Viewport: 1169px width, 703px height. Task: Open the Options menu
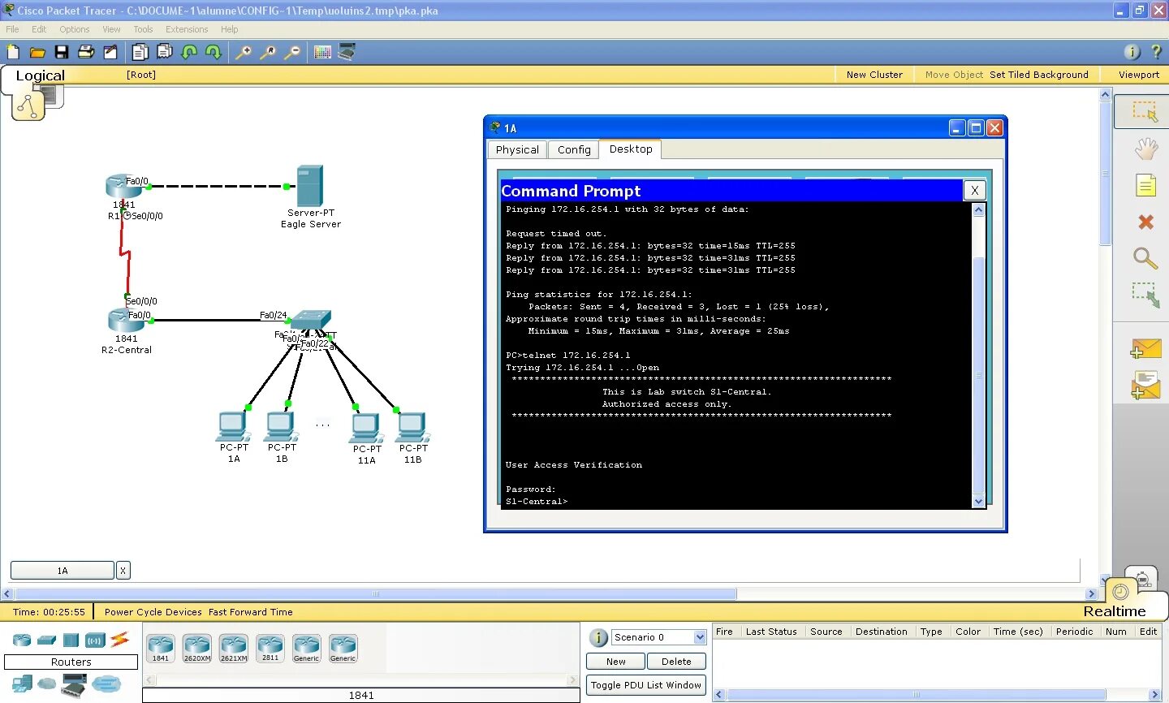coord(74,29)
